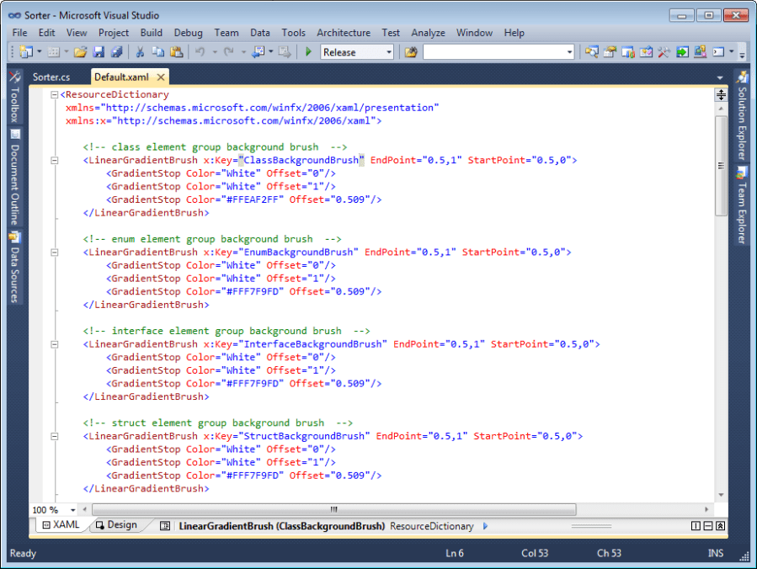
Task: Toggle vertical split view in the editor
Action: pyautogui.click(x=696, y=525)
